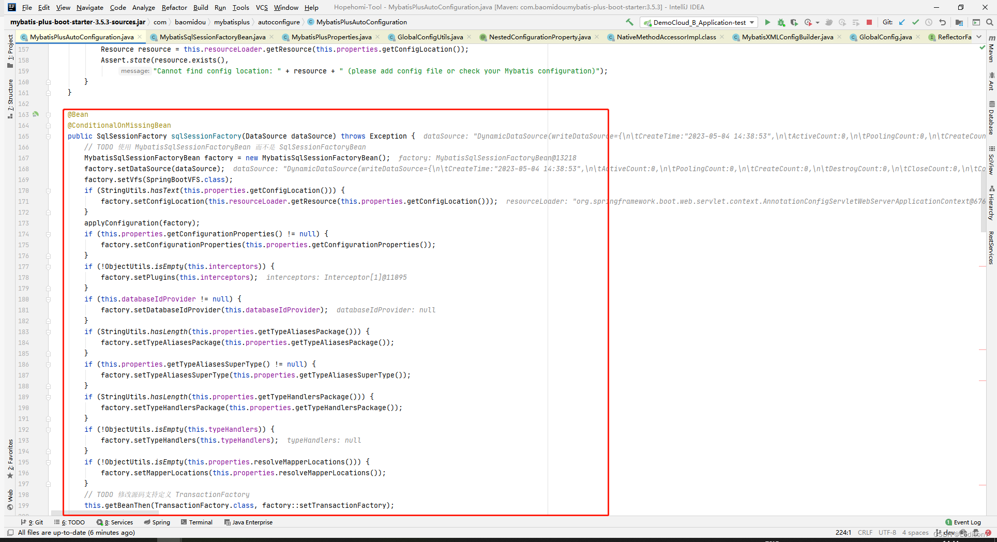This screenshot has height=542, width=997.
Task: Click the Build project hammer icon
Action: [x=629, y=22]
